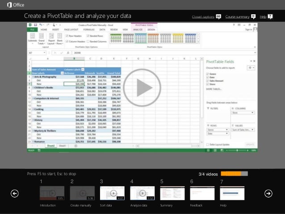Open Closed captions link
Image resolution: width=285 pixels, height=214 pixels.
pos(203,17)
